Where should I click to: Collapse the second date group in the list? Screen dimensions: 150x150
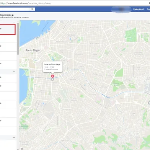pyautogui.click(x=14, y=72)
